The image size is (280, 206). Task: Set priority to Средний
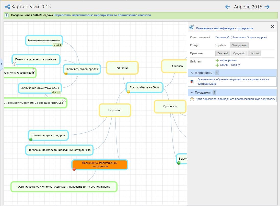click(x=239, y=54)
